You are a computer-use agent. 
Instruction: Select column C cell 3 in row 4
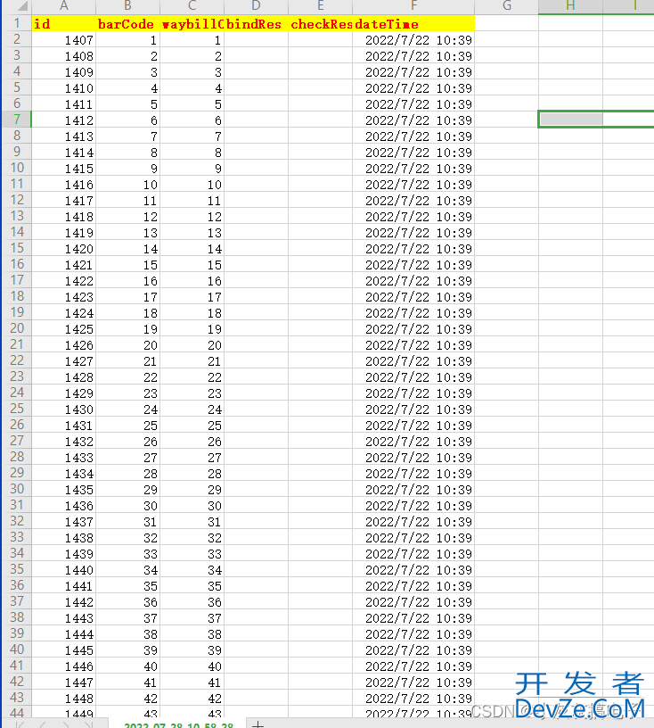coord(192,72)
